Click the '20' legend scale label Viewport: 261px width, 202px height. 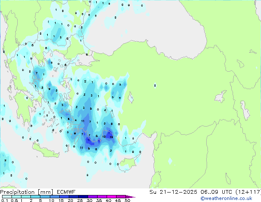(x=70, y=200)
